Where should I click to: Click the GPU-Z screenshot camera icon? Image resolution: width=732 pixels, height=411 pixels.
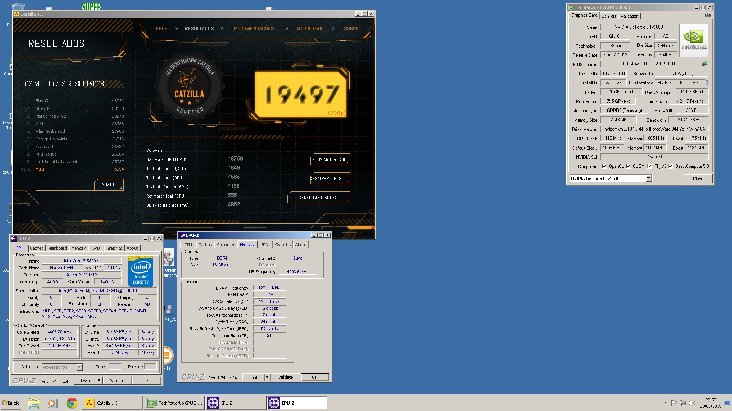tap(707, 16)
